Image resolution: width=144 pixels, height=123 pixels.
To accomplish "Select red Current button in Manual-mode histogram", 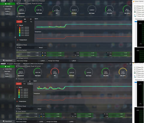I will [x=19, y=22].
